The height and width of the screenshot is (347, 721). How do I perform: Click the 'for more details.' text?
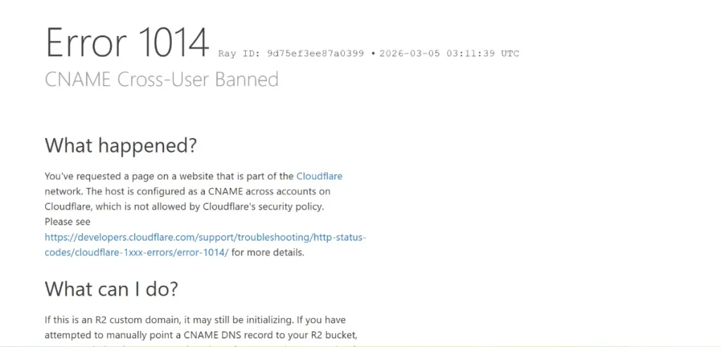click(x=268, y=253)
